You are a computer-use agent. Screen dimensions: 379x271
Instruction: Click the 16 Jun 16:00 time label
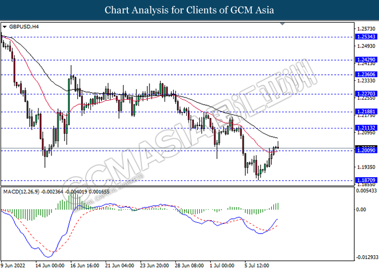click(85, 266)
